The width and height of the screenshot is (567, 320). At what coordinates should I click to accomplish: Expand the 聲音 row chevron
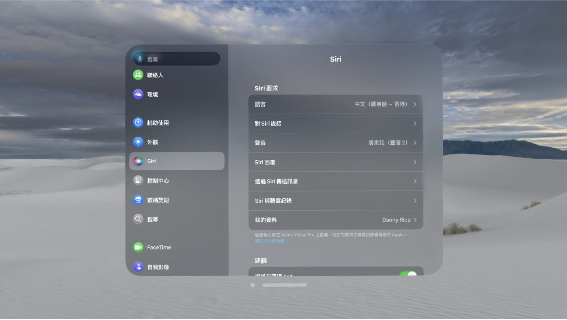coord(415,143)
